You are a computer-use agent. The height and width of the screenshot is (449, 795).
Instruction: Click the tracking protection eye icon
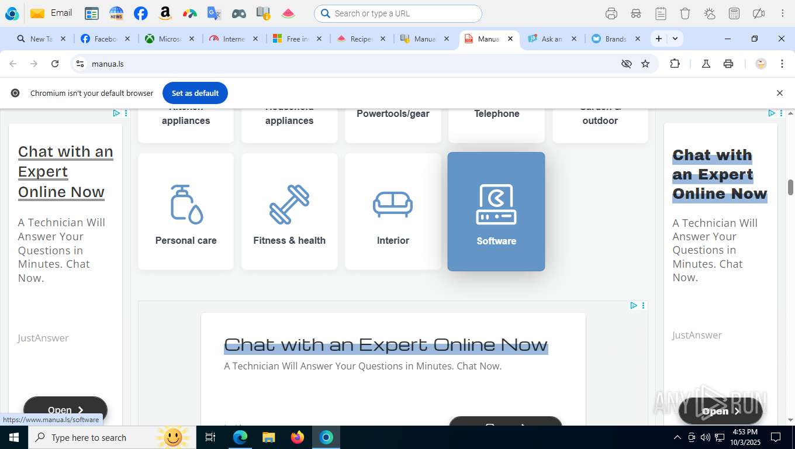[627, 64]
